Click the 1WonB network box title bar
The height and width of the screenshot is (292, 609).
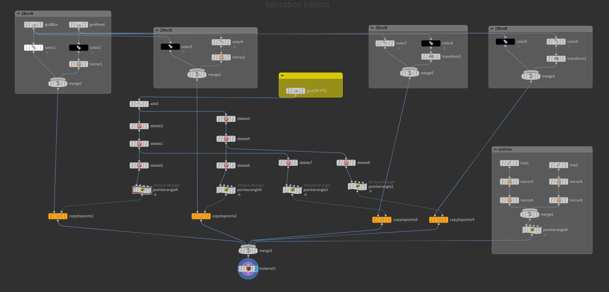[542, 29]
